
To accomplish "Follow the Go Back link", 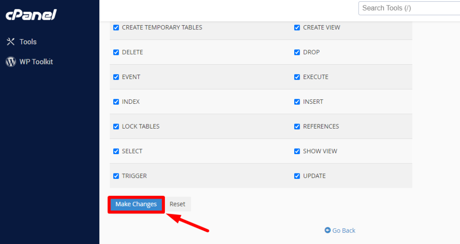I will coord(344,231).
